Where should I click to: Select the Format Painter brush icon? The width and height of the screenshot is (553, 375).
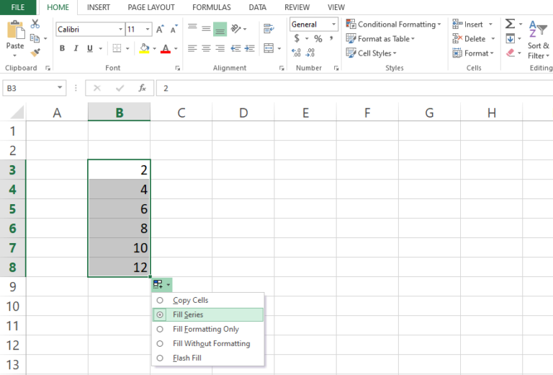(x=35, y=52)
